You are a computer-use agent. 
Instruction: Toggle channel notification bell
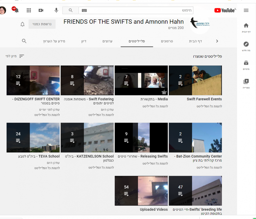pos(23,24)
